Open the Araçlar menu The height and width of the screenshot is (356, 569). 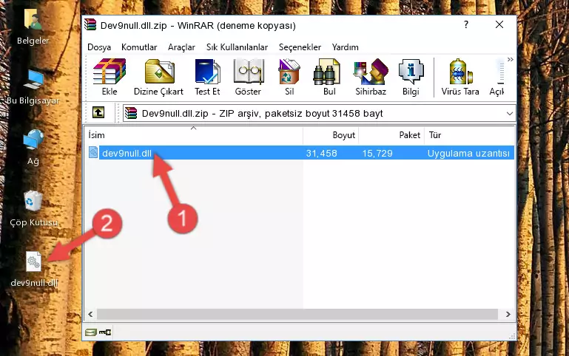click(181, 47)
